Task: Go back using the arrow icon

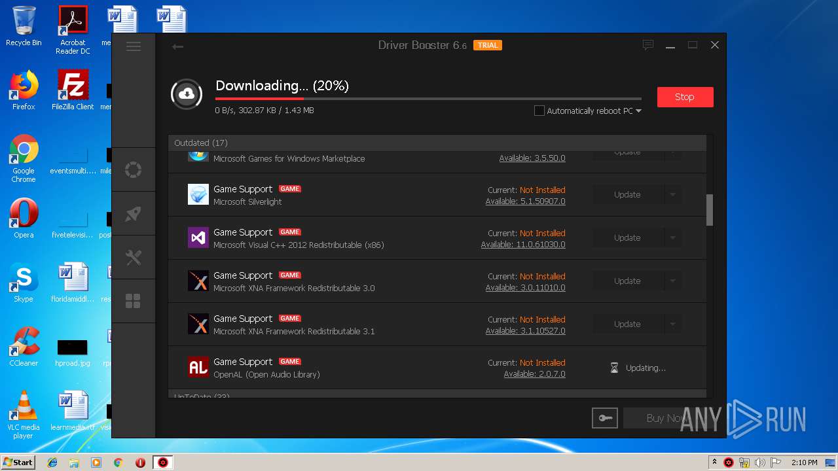Action: [177, 46]
